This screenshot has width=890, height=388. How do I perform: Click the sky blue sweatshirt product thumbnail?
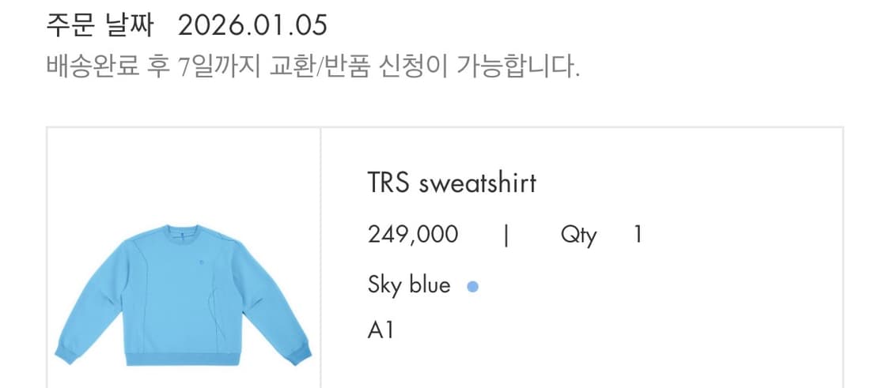(x=184, y=294)
